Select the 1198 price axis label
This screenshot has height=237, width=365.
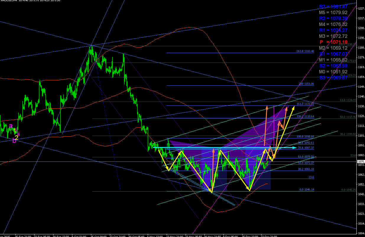click(x=361, y=38)
